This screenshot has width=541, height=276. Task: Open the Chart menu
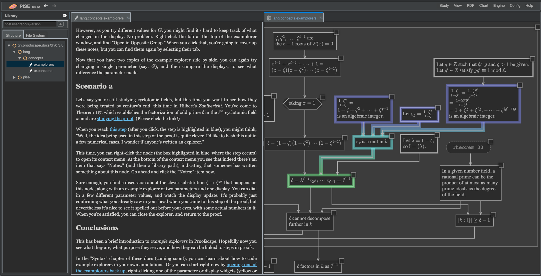point(484,6)
